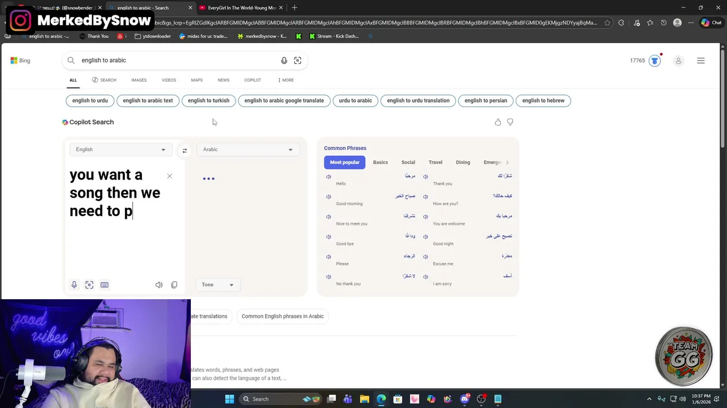
Task: Open the Bing account profile icon
Action: coord(678,61)
